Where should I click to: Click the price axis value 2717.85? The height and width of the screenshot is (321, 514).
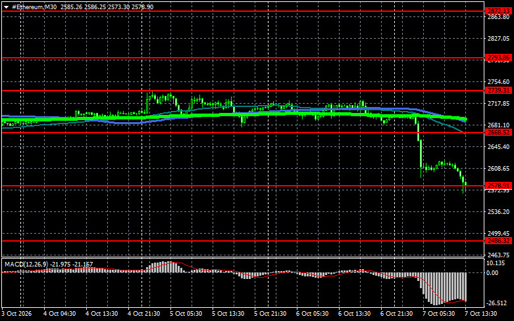499,103
